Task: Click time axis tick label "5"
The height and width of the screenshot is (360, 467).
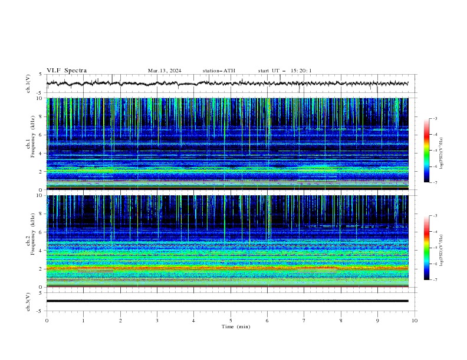Action: click(x=231, y=321)
